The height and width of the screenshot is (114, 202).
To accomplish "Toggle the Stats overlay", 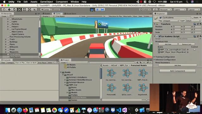I will 140,16.
